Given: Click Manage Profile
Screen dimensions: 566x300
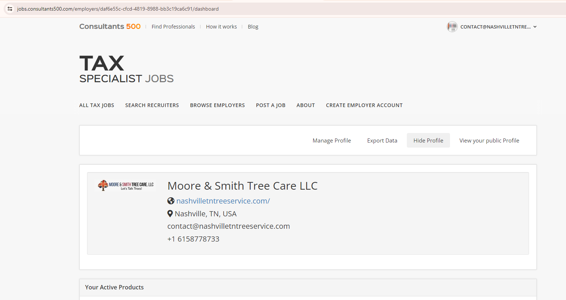Looking at the screenshot, I should [331, 141].
